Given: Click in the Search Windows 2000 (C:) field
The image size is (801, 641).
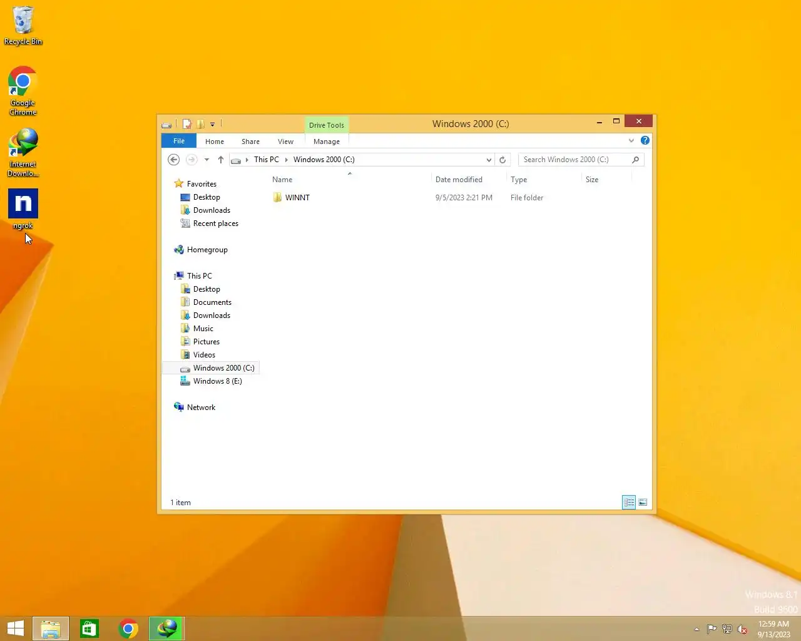Looking at the screenshot, I should coord(575,160).
